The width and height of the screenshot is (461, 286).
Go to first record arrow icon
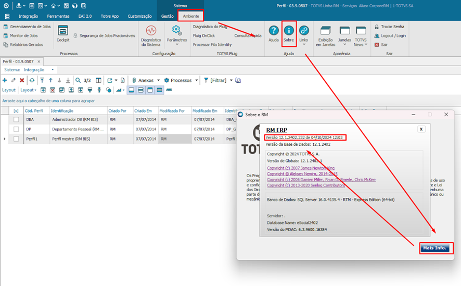[42, 80]
